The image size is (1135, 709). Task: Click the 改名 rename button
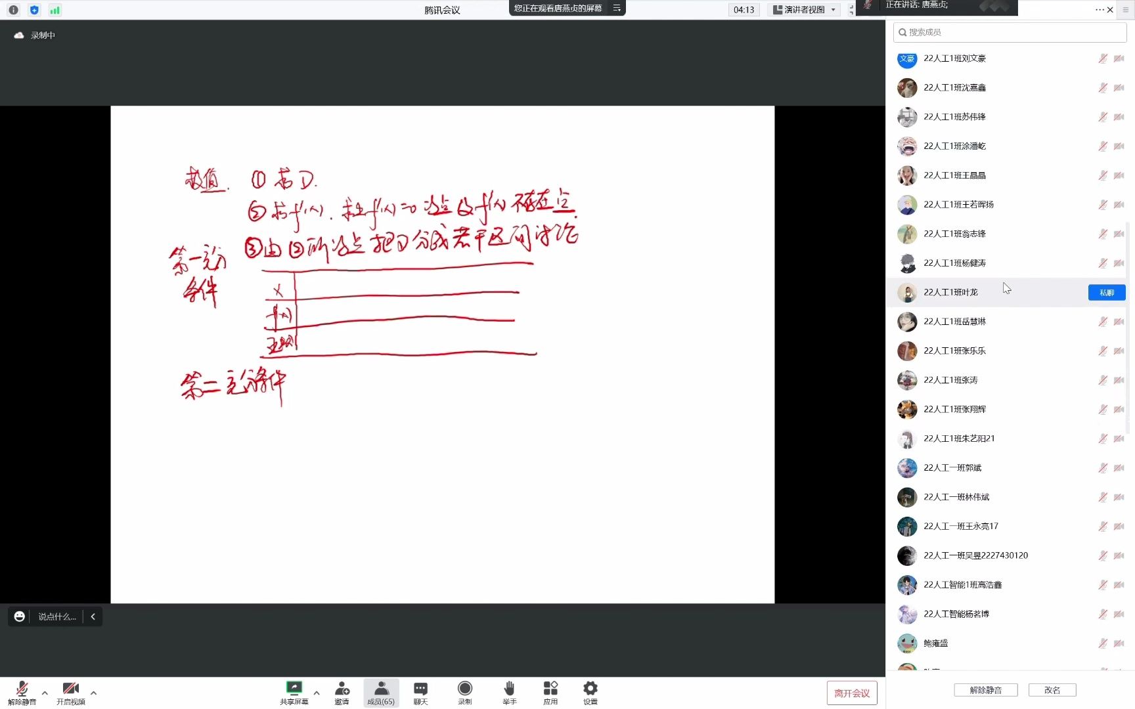coord(1052,690)
